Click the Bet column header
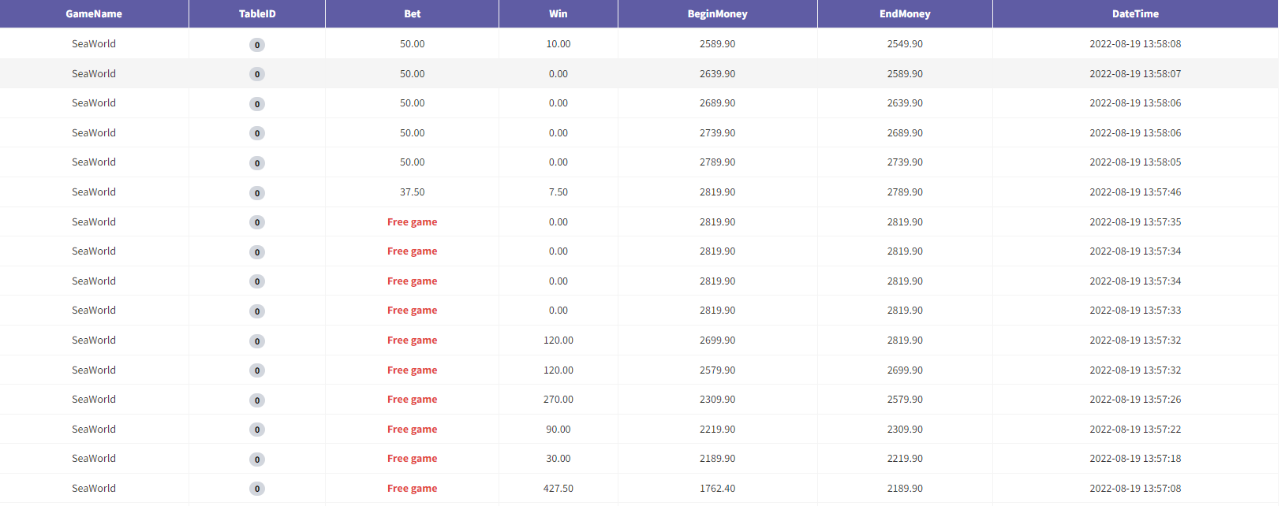Viewport: 1285px width, 506px height. (412, 14)
